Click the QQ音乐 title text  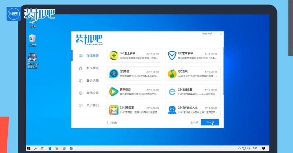pyautogui.click(x=183, y=72)
